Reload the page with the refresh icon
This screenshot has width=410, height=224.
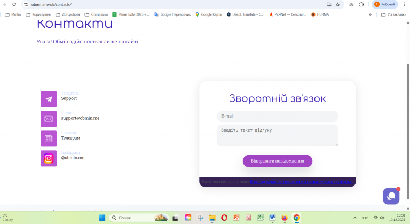click(14, 4)
